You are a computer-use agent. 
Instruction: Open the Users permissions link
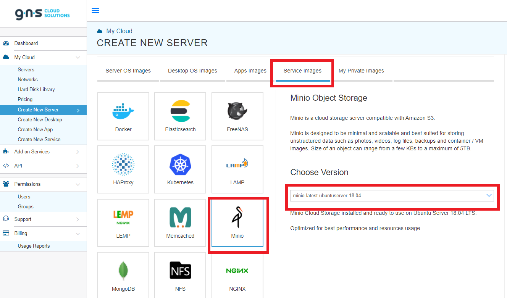click(x=24, y=197)
